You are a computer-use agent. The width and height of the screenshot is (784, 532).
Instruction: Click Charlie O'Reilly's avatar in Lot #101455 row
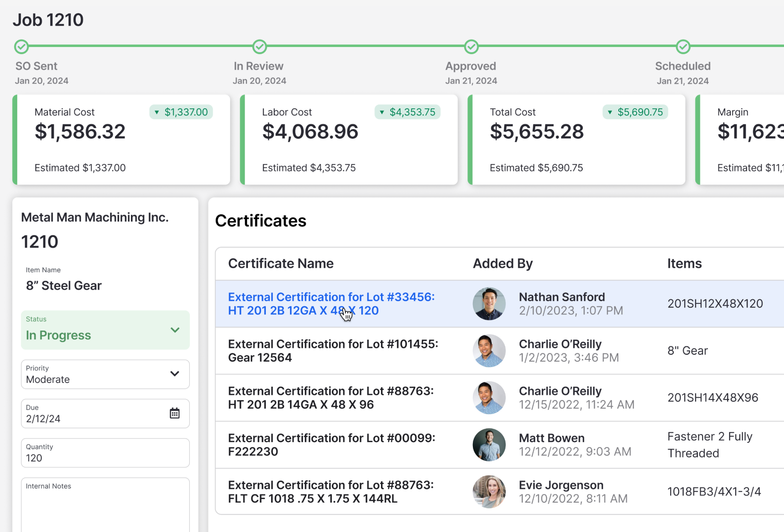(489, 351)
